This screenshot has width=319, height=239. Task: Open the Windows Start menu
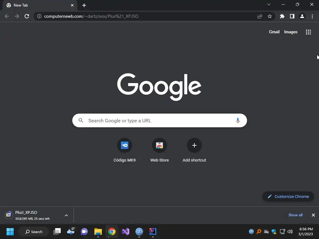tap(10, 232)
